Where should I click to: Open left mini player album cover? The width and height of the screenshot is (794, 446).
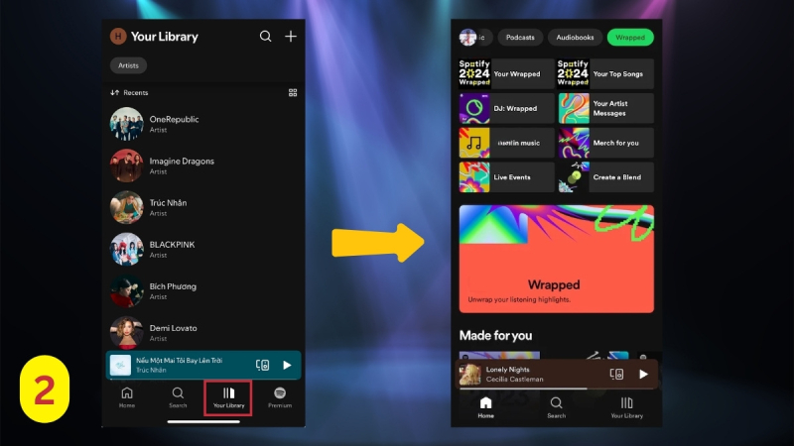120,365
